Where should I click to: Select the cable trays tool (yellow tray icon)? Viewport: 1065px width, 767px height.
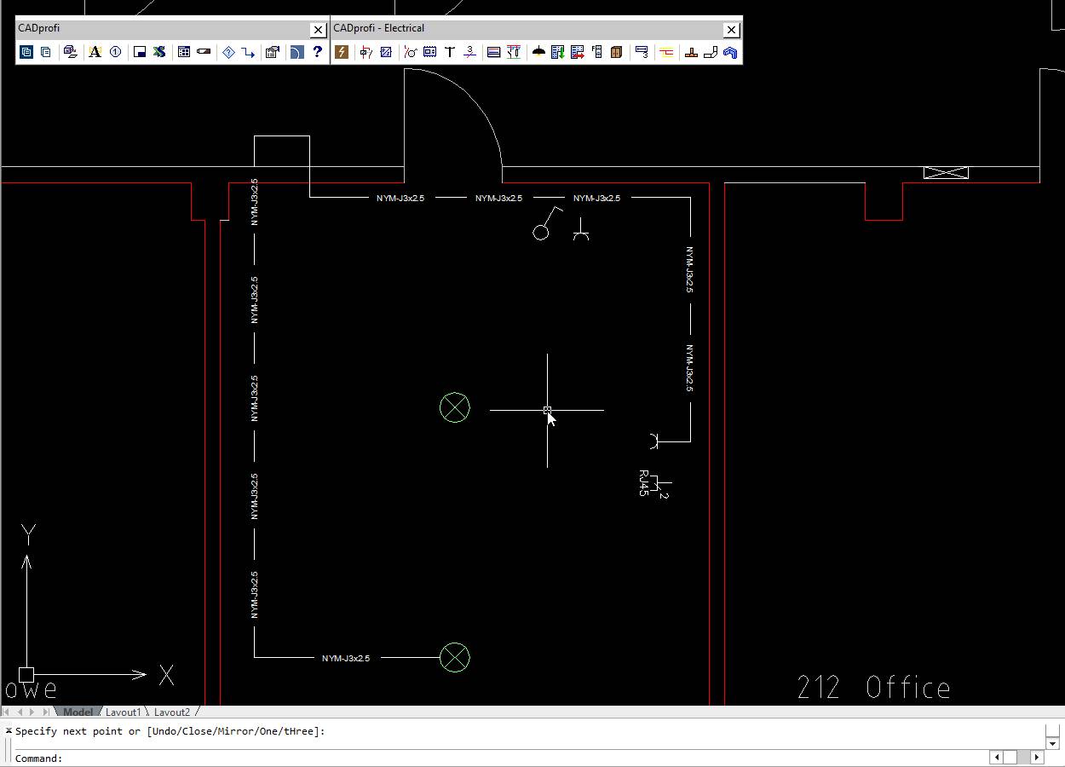coord(666,52)
